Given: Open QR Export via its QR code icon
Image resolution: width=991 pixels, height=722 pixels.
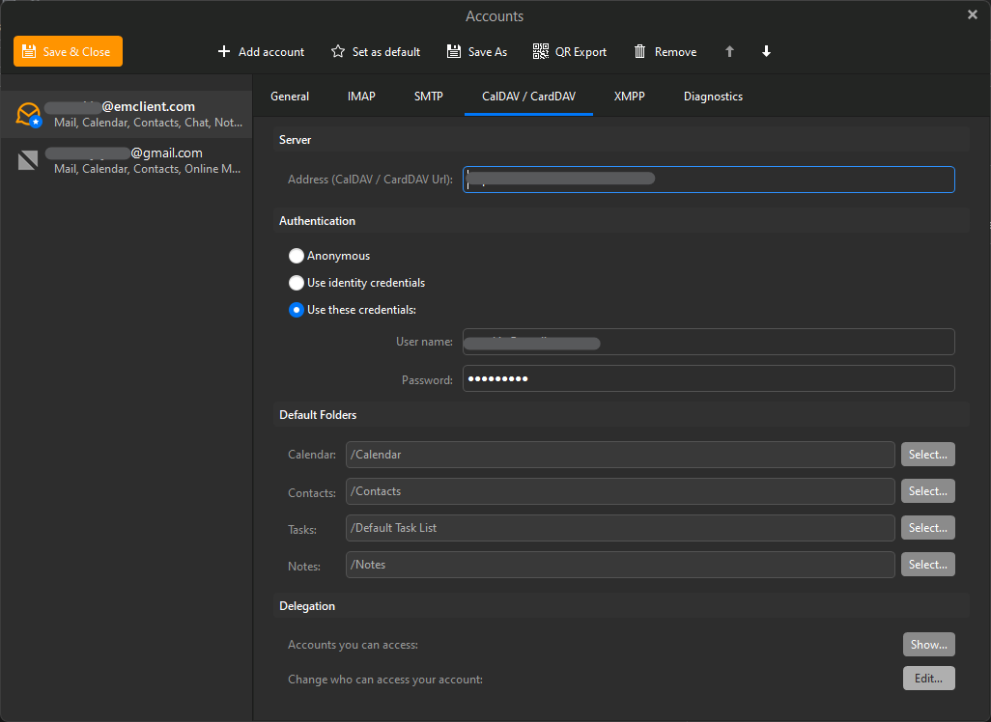Looking at the screenshot, I should click(540, 51).
